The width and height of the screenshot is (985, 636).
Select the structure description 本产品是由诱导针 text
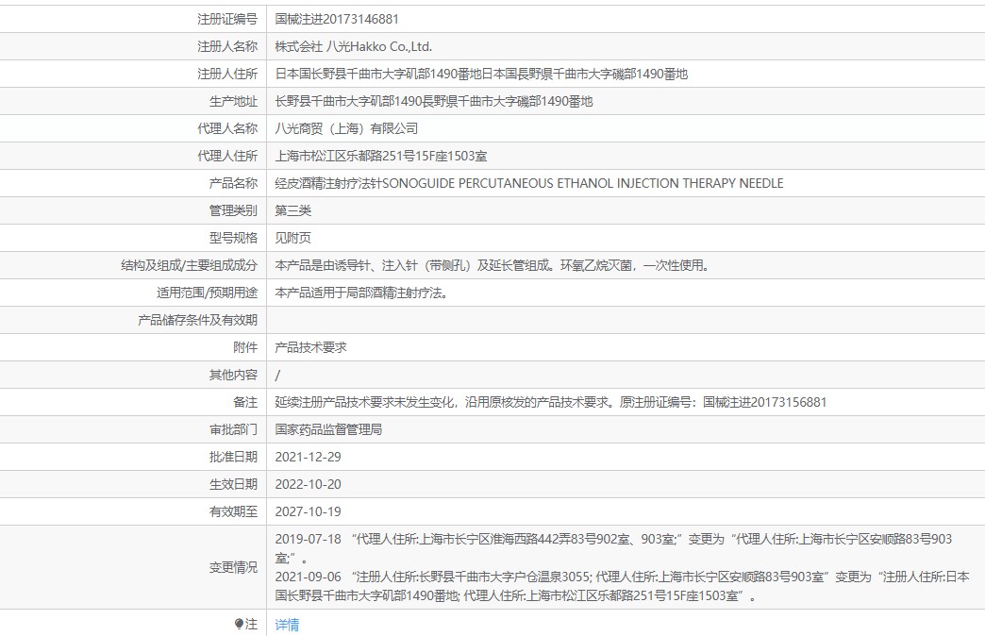(492, 265)
